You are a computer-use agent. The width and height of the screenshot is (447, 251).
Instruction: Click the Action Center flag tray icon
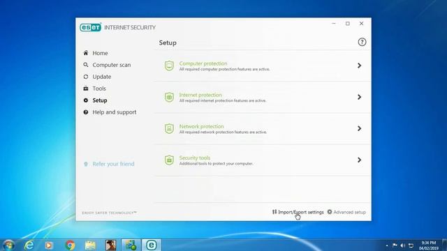tap(395, 245)
